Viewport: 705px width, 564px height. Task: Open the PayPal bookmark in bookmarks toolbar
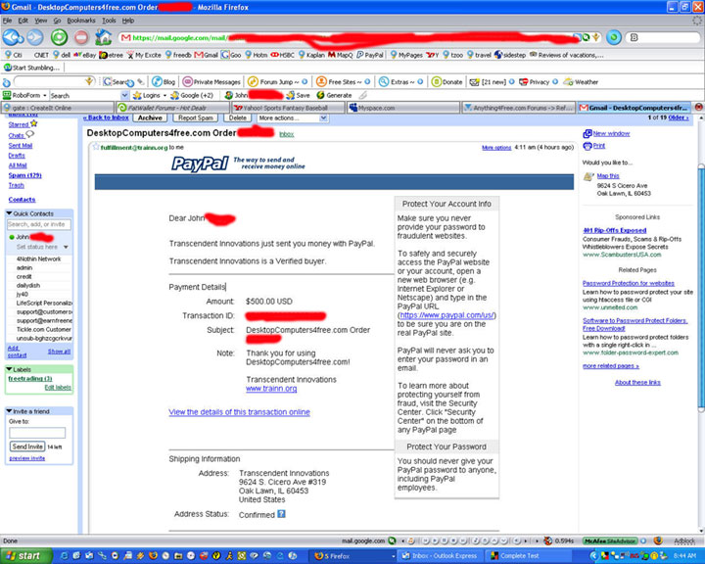tap(370, 55)
